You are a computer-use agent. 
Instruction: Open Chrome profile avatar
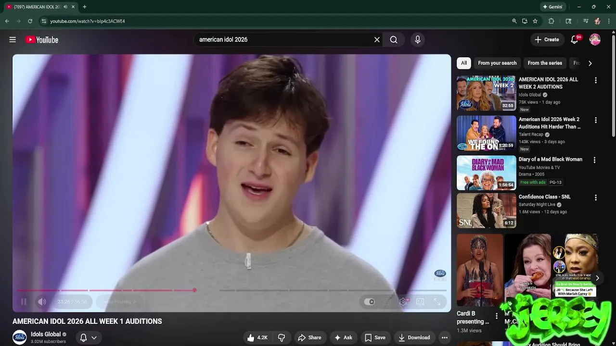click(597, 21)
